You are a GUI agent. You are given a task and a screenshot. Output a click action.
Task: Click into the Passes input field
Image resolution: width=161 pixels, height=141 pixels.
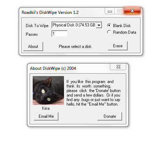click(59, 34)
